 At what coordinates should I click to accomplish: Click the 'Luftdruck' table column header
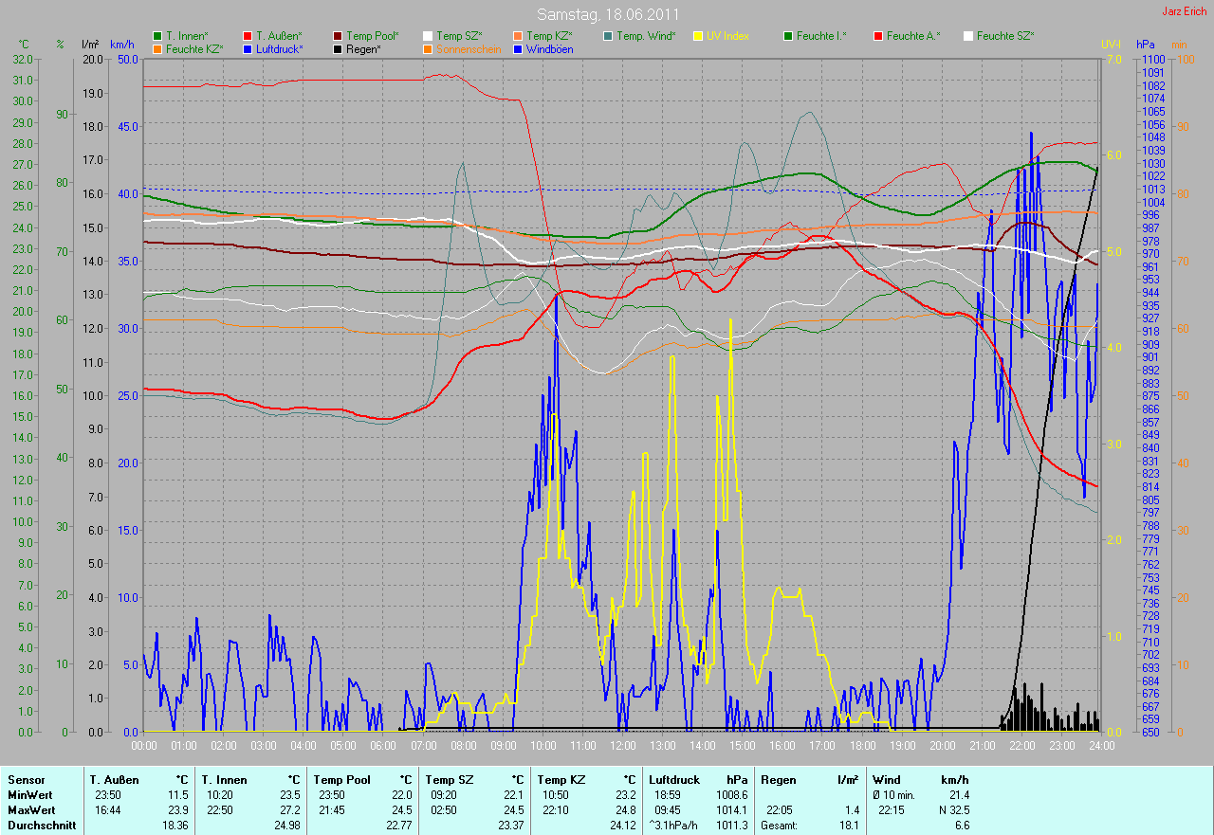pyautogui.click(x=674, y=780)
